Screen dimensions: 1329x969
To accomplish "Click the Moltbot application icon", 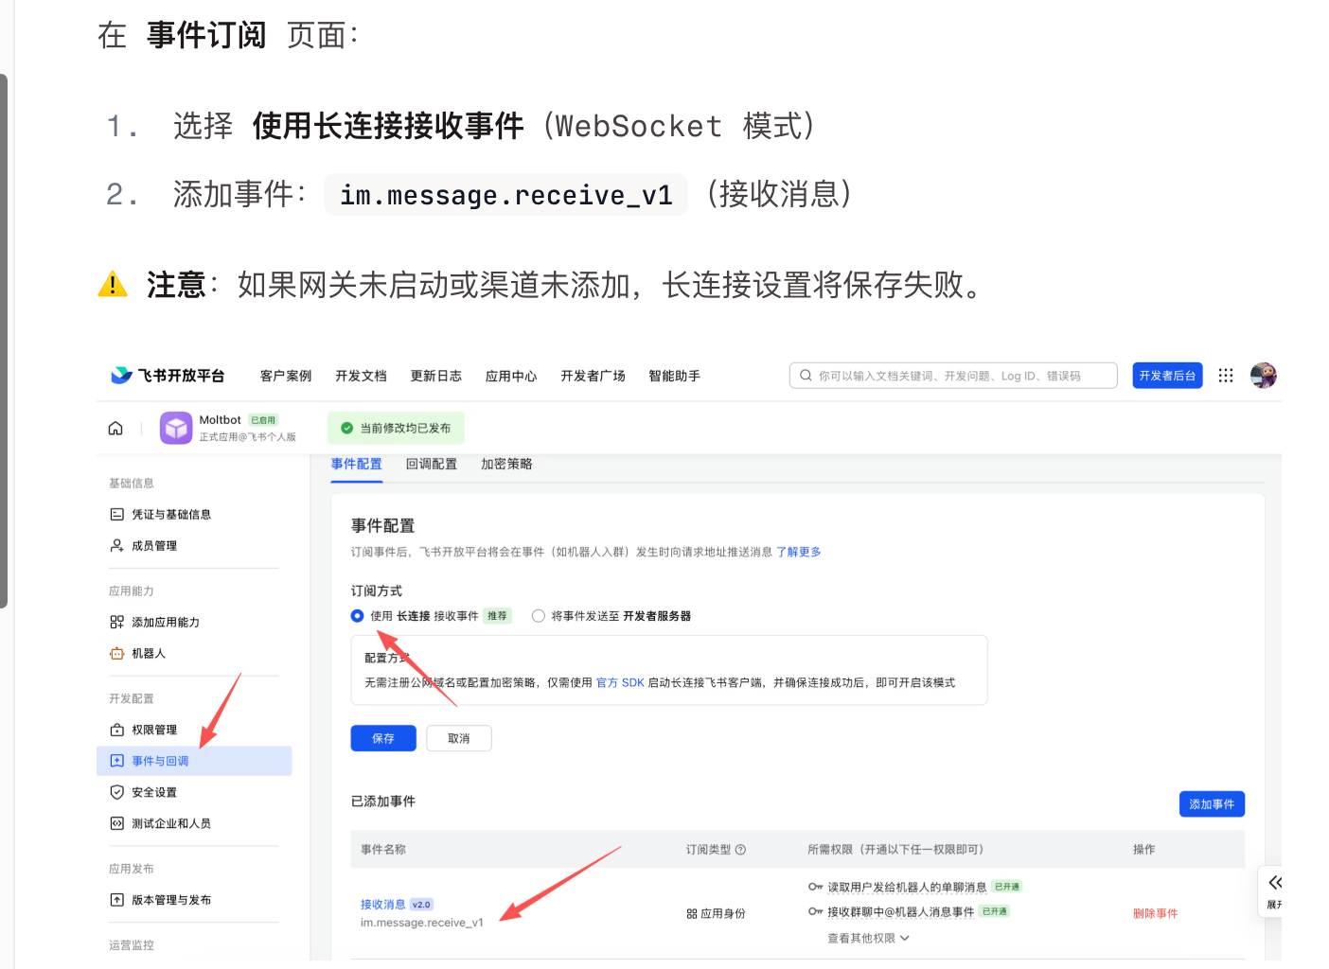I will (176, 428).
